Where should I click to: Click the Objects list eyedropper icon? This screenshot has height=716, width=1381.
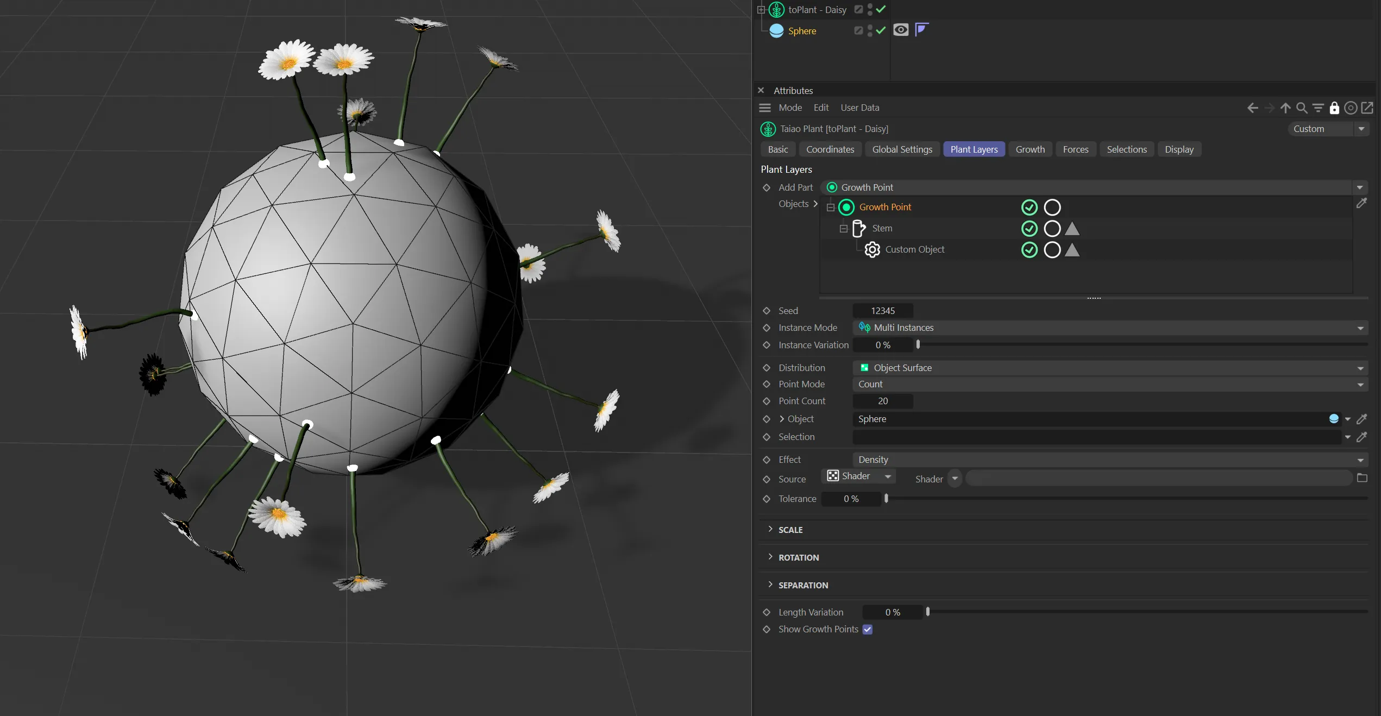click(x=1361, y=203)
